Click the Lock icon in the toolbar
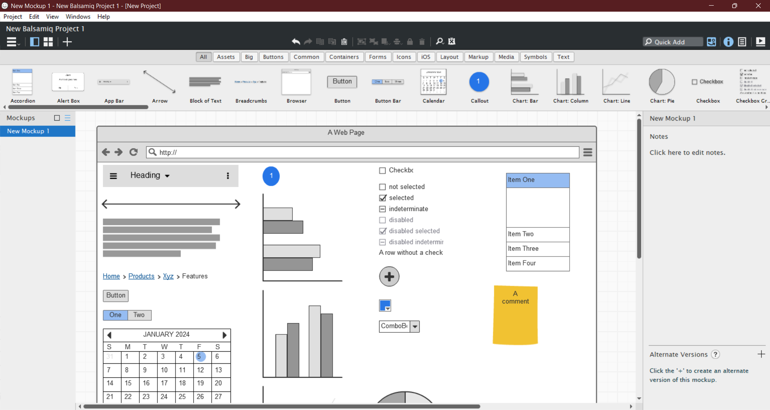 pos(410,41)
